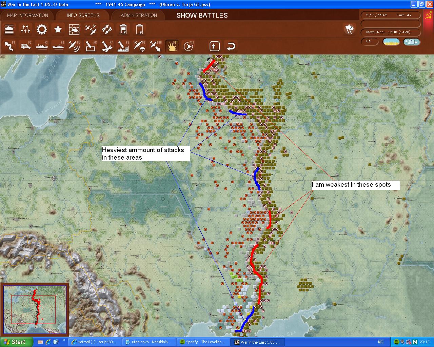This screenshot has height=347, width=434.
Task: Click the ground weather condition indicator
Action: 391,42
